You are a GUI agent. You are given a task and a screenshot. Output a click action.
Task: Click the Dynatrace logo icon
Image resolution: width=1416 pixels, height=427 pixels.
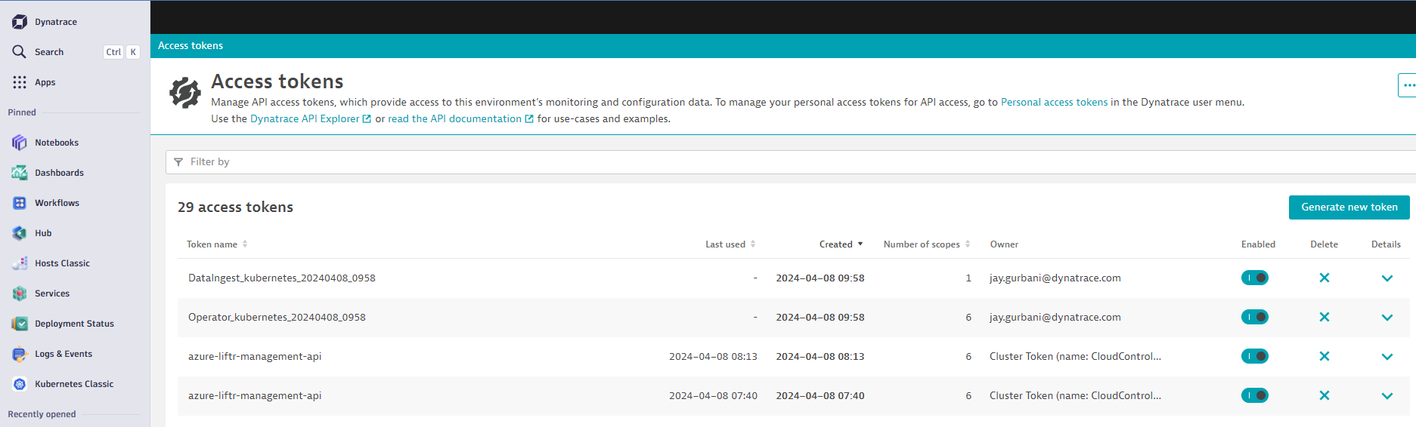tap(20, 22)
